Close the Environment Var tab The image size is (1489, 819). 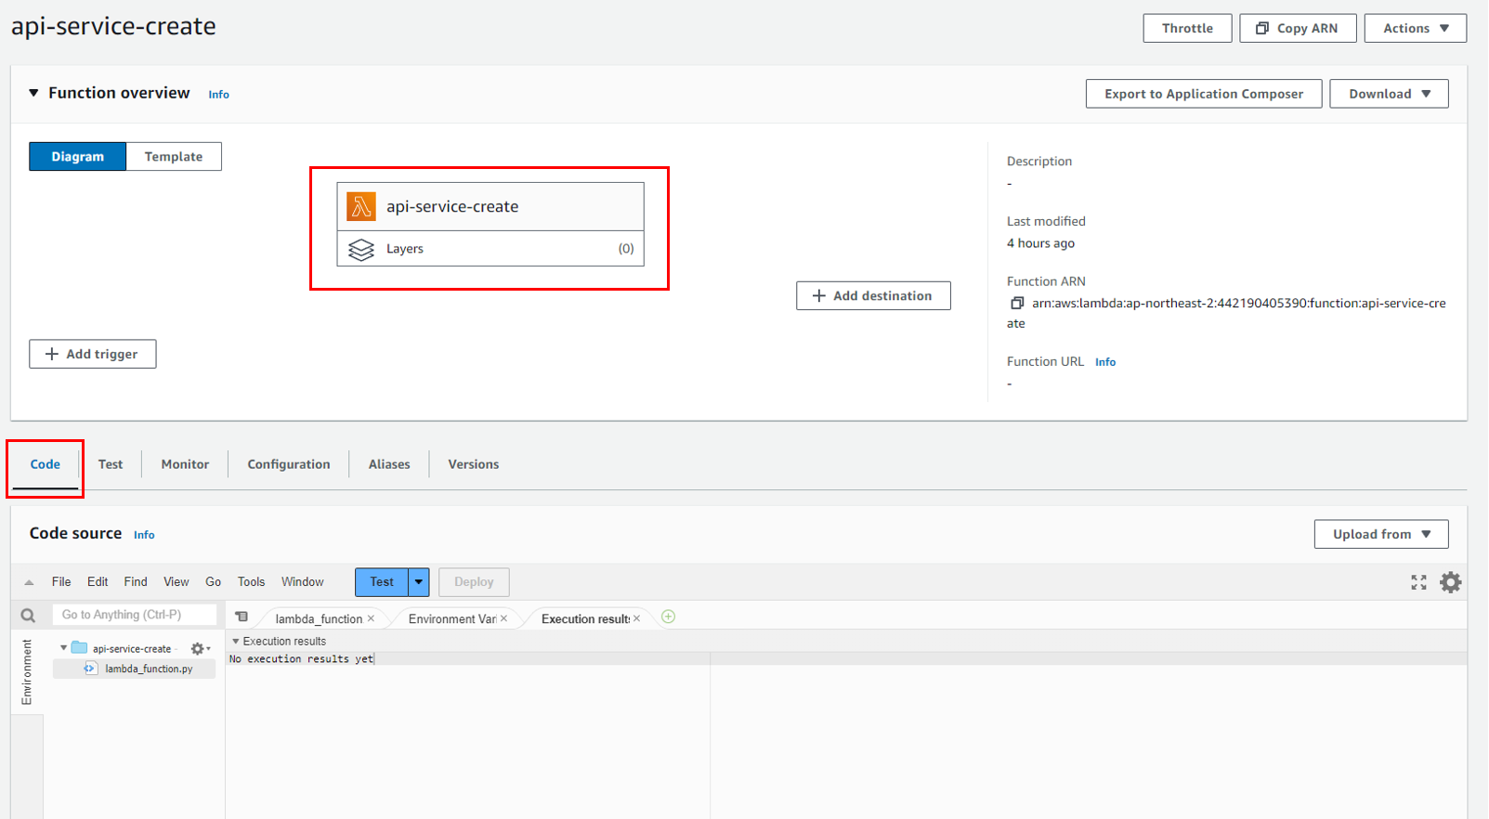click(x=504, y=618)
